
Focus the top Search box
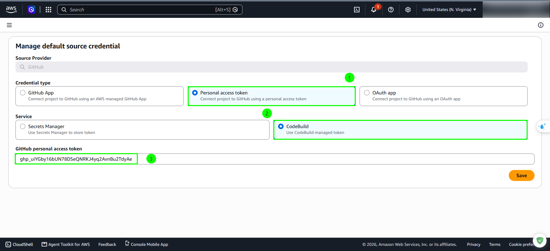[150, 10]
